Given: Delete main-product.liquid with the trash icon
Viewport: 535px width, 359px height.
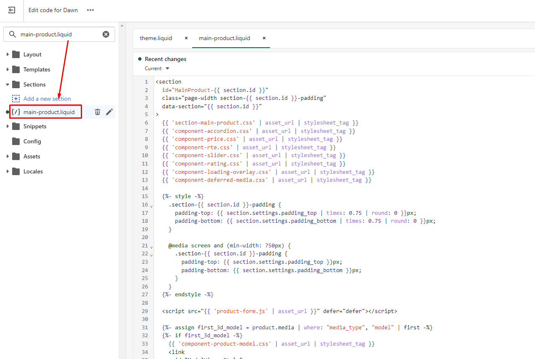Looking at the screenshot, I should pyautogui.click(x=98, y=112).
